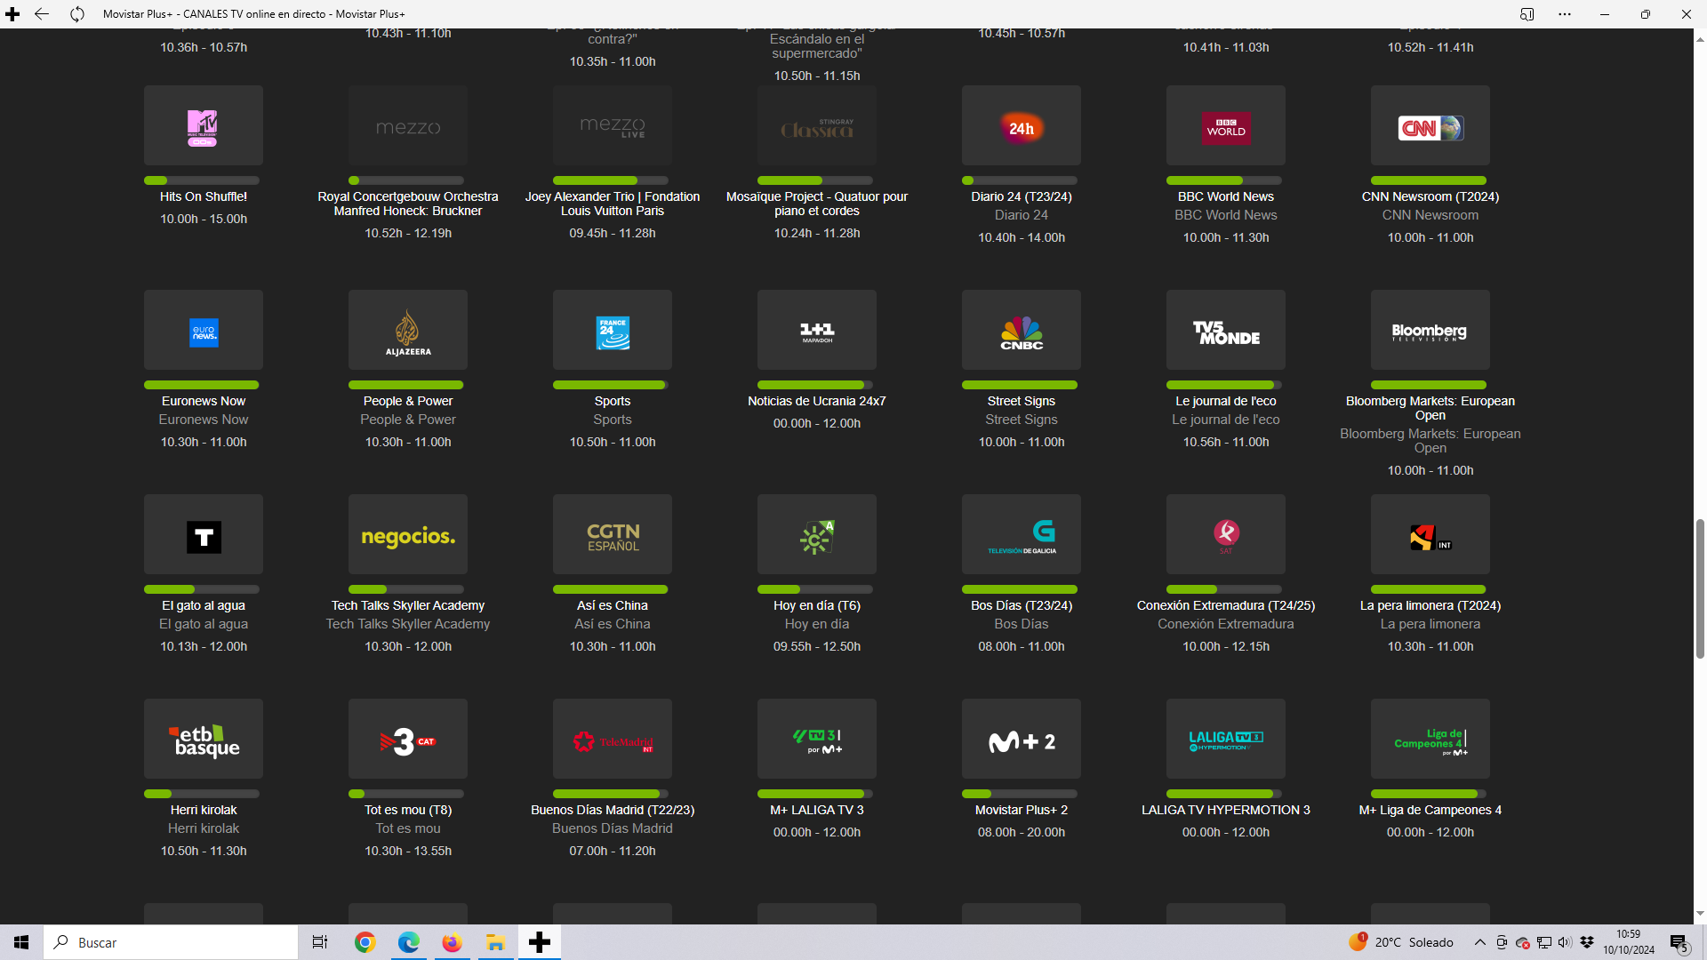Image resolution: width=1707 pixels, height=960 pixels.
Task: Click the page vertical scrollbar thumb
Action: tap(1700, 588)
